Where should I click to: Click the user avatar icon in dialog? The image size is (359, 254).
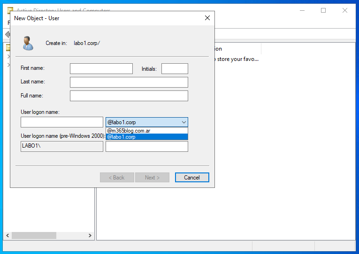[x=28, y=43]
